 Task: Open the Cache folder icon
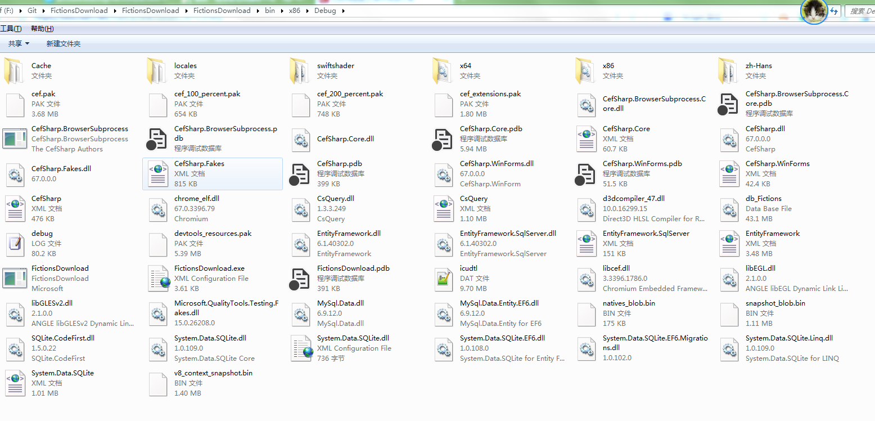14,70
